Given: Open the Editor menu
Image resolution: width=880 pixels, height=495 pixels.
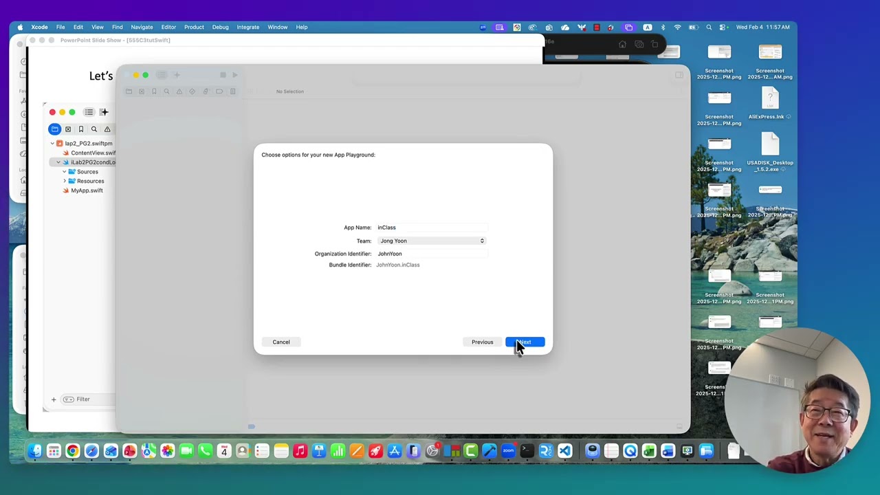Looking at the screenshot, I should click(x=168, y=27).
